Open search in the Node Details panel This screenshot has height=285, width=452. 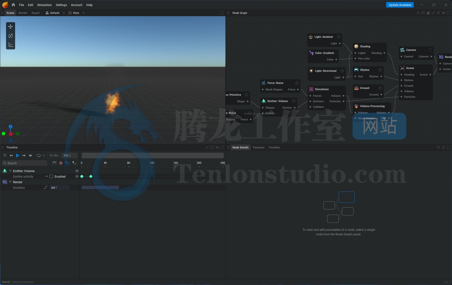point(438,147)
